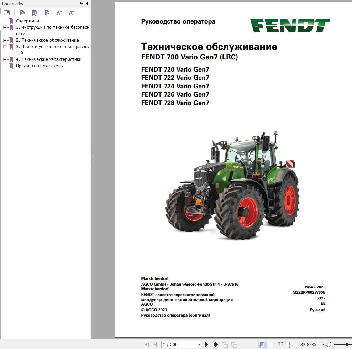This screenshot has width=352, height=349.
Task: Click the zoom out minus button
Action: click(x=329, y=344)
